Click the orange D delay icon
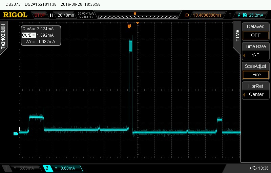271x173 pixels. [x=187, y=15]
